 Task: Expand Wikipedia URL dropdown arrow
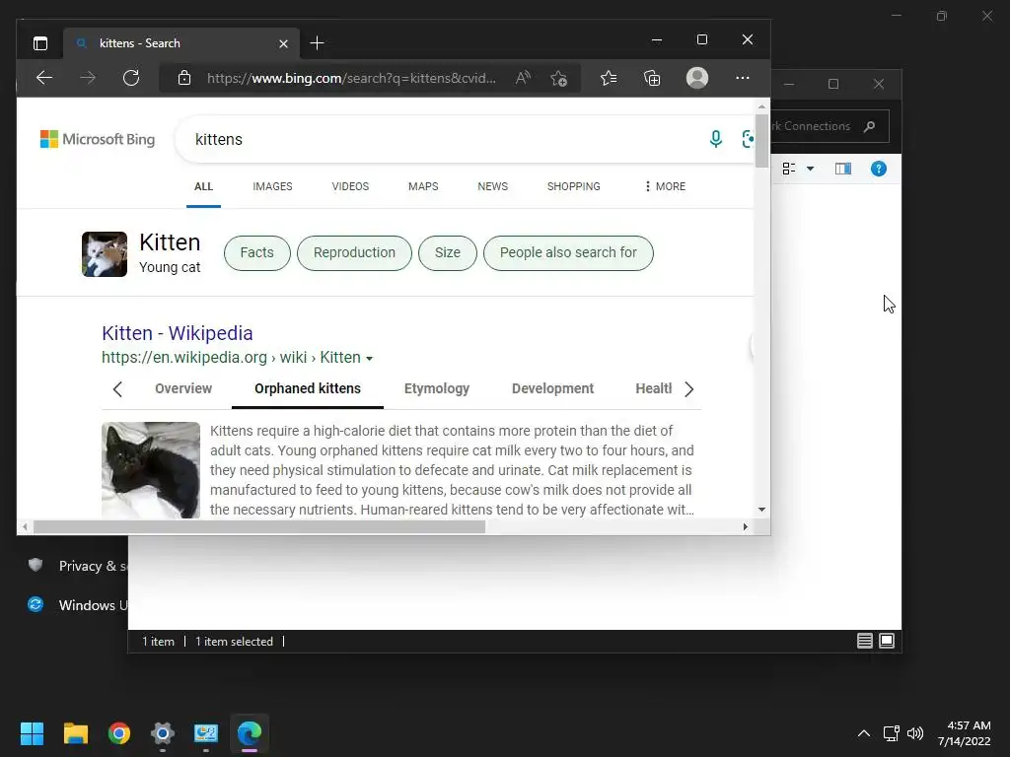coord(369,359)
